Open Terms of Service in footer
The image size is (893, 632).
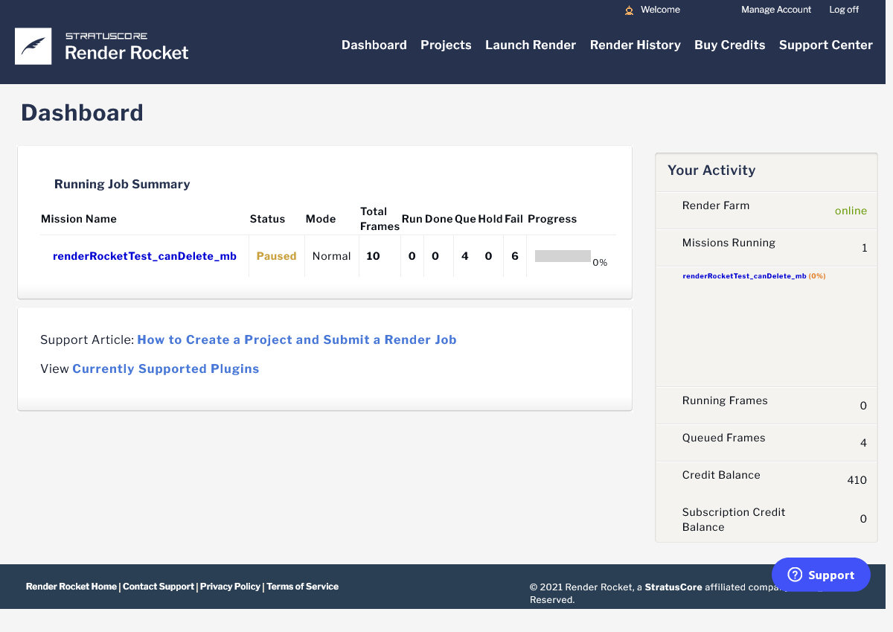click(x=302, y=587)
